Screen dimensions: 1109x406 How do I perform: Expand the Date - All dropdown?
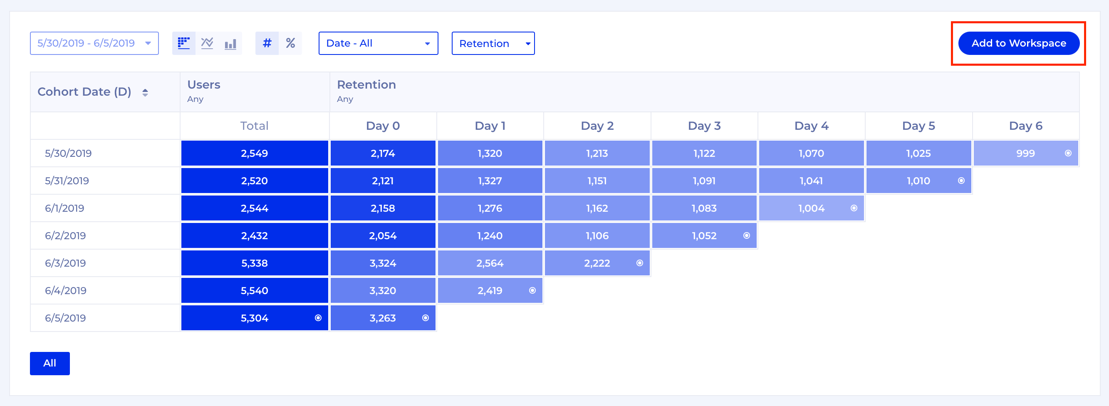tap(378, 43)
